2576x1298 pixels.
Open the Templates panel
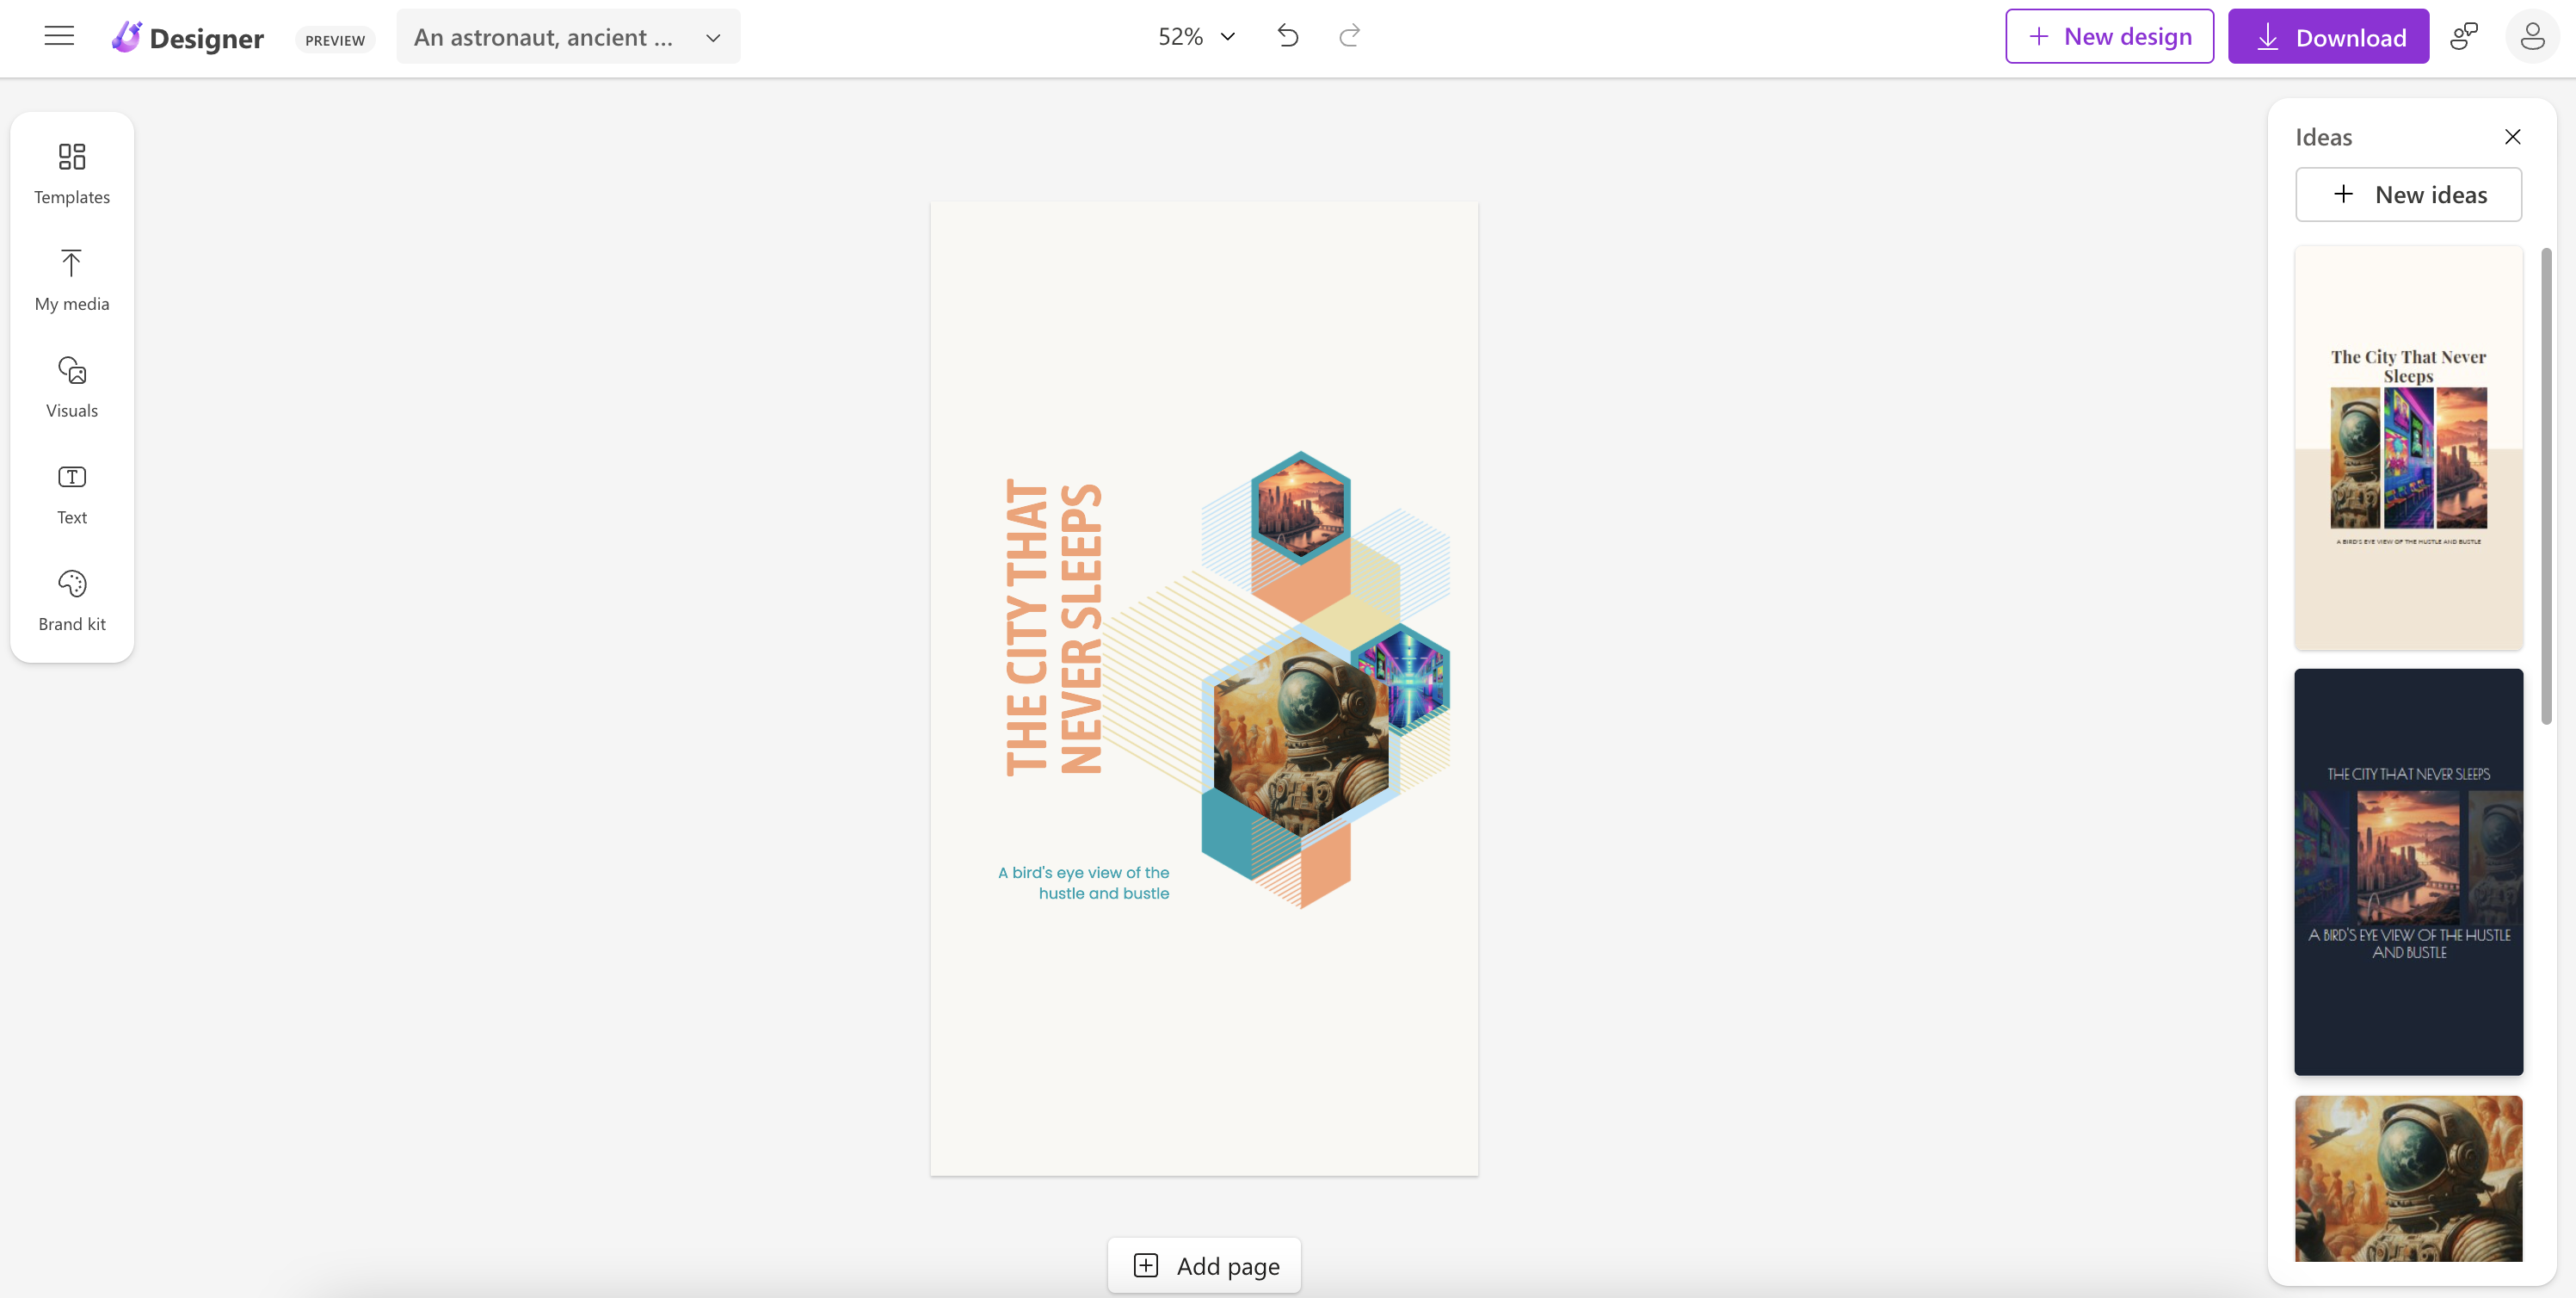(x=72, y=174)
